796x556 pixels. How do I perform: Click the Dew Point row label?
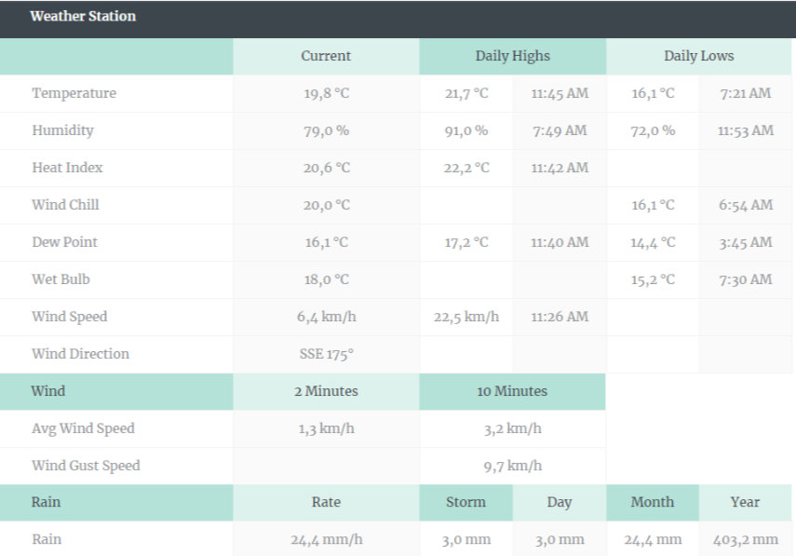point(64,242)
